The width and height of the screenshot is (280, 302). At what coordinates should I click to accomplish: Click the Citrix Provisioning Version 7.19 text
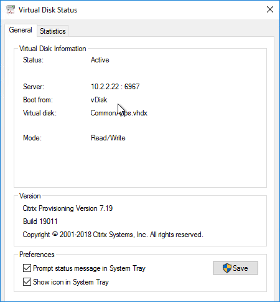click(x=68, y=208)
